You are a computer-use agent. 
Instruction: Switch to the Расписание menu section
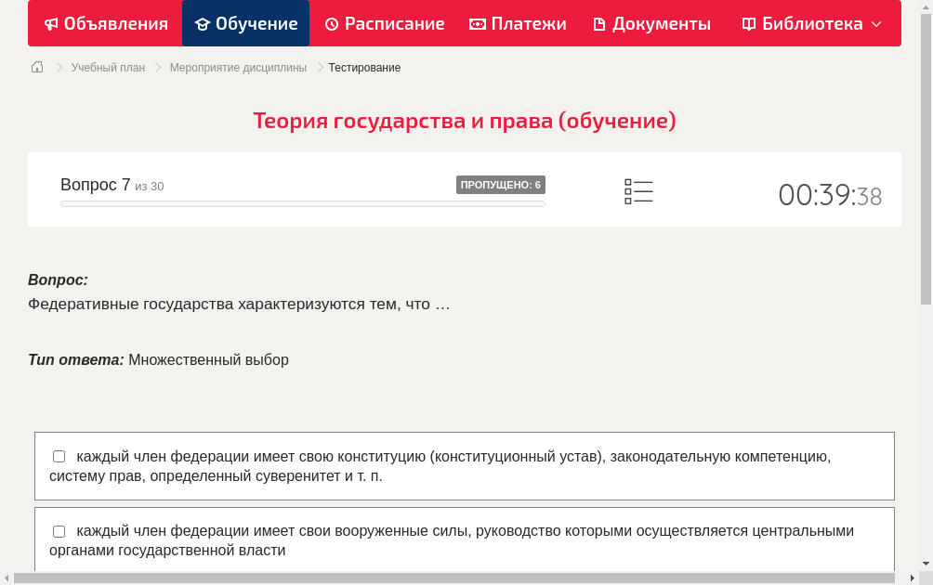[385, 23]
